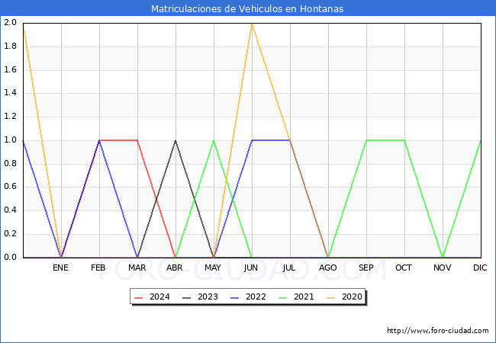Click the NOV month axis label

443,268
